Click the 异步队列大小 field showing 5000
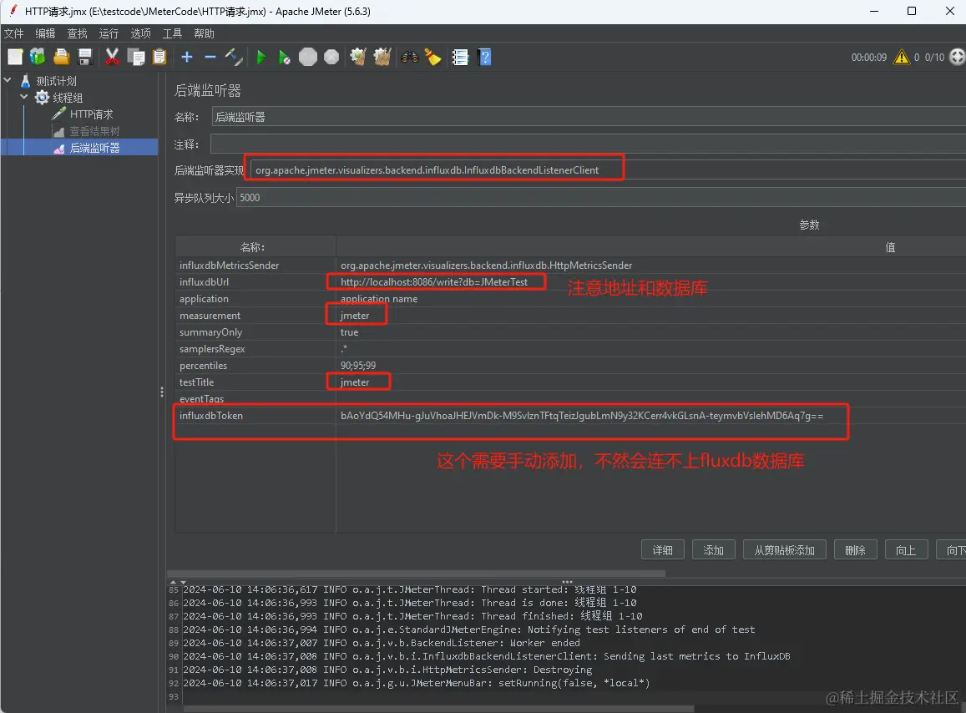The width and height of the screenshot is (966, 713). point(600,198)
